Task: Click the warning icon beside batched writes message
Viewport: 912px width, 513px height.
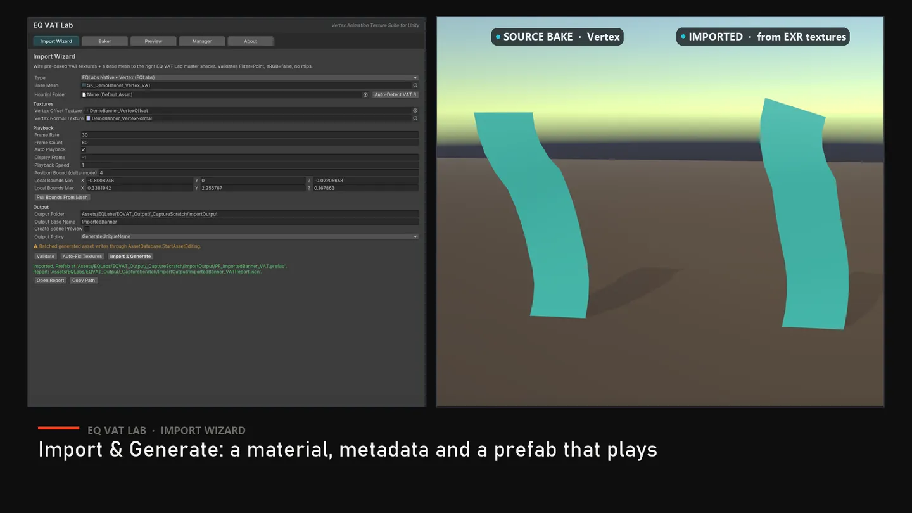Action: tap(35, 246)
